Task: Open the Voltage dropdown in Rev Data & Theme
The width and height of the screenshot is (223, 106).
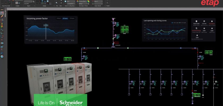Action: tap(83, 3)
